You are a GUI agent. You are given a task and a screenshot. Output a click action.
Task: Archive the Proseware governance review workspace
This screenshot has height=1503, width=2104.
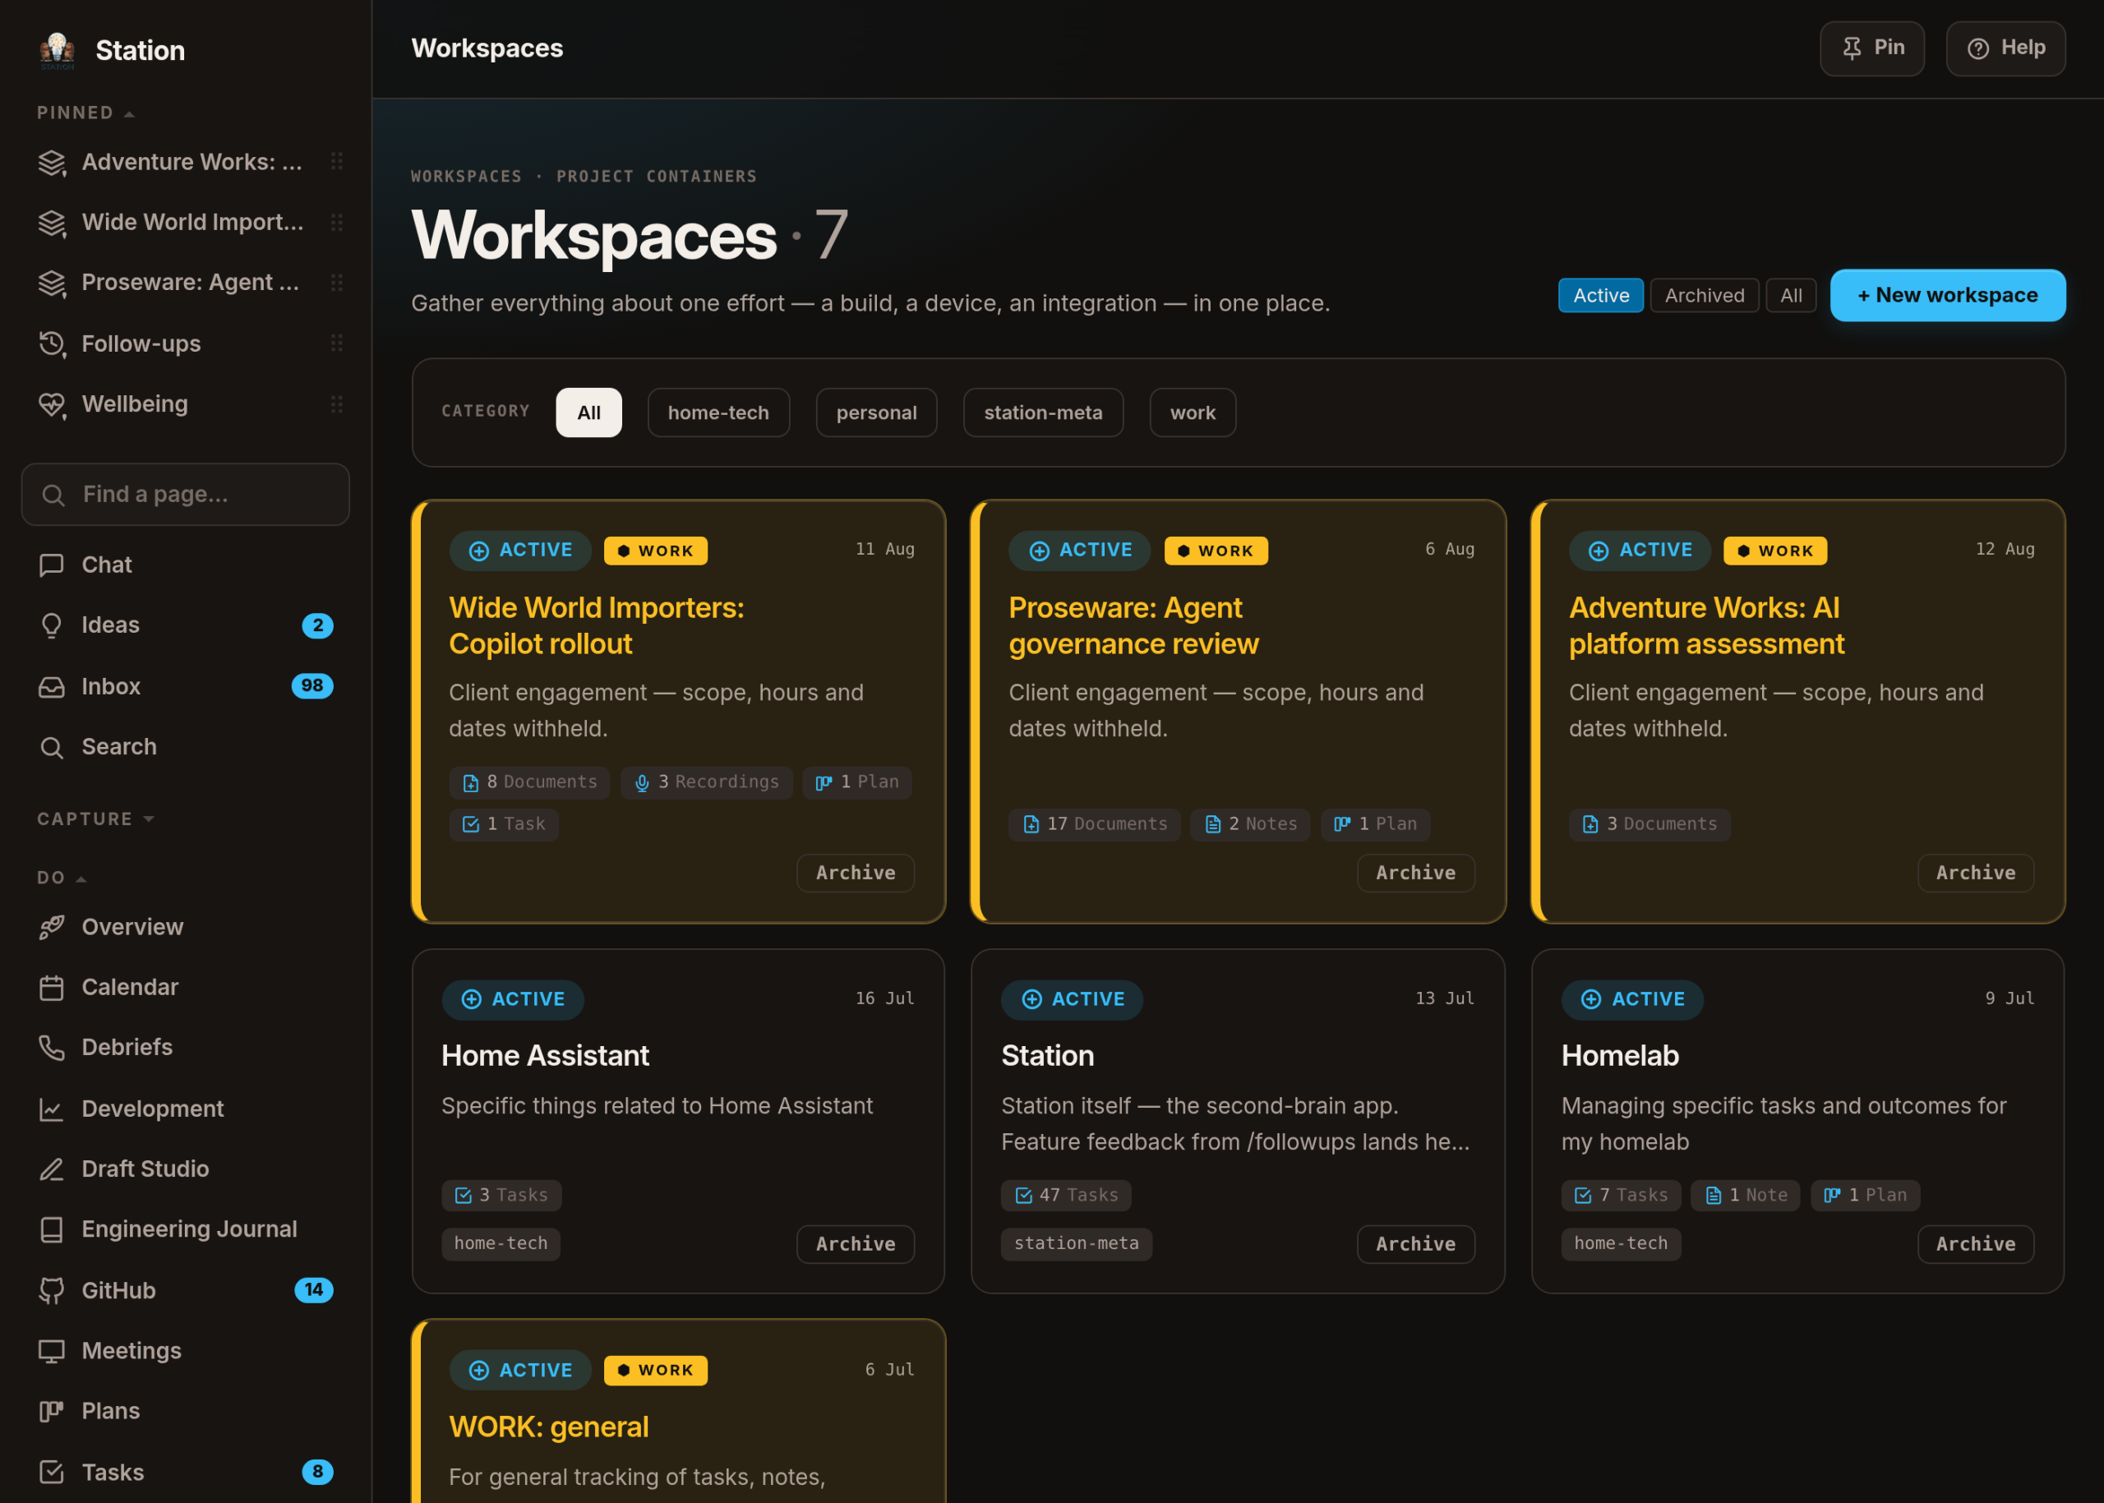pos(1415,873)
